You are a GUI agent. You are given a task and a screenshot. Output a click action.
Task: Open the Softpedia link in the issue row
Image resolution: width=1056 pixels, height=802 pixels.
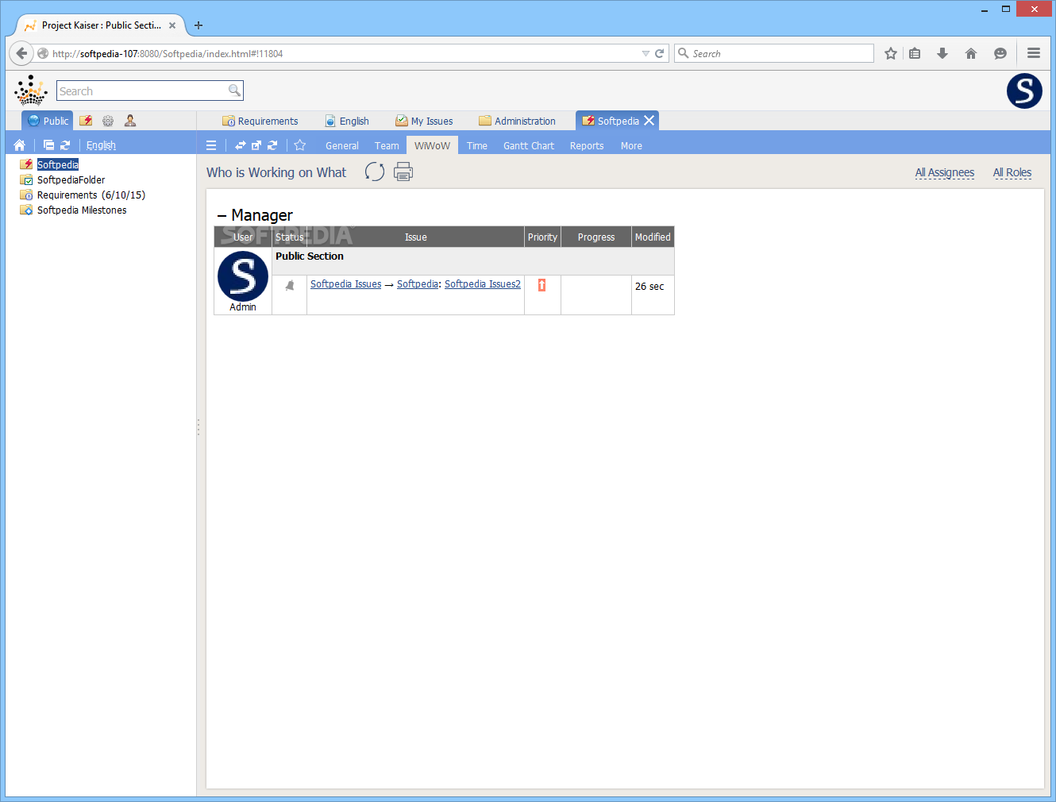(x=418, y=284)
